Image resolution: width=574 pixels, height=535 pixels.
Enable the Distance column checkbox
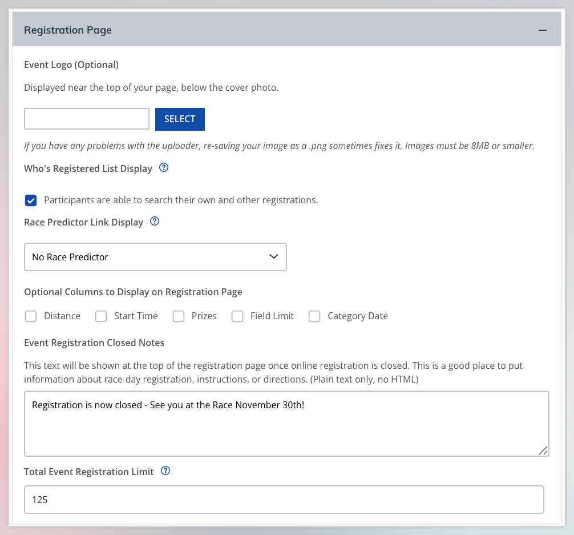click(31, 316)
